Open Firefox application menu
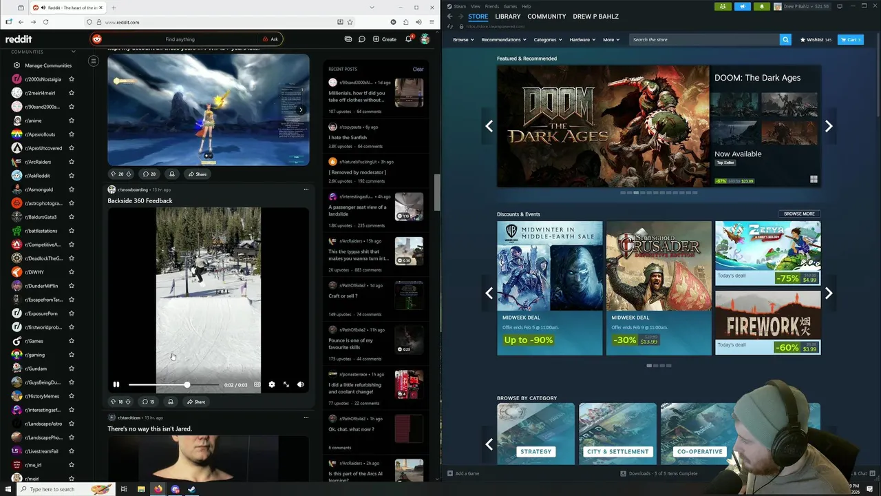 (x=430, y=22)
